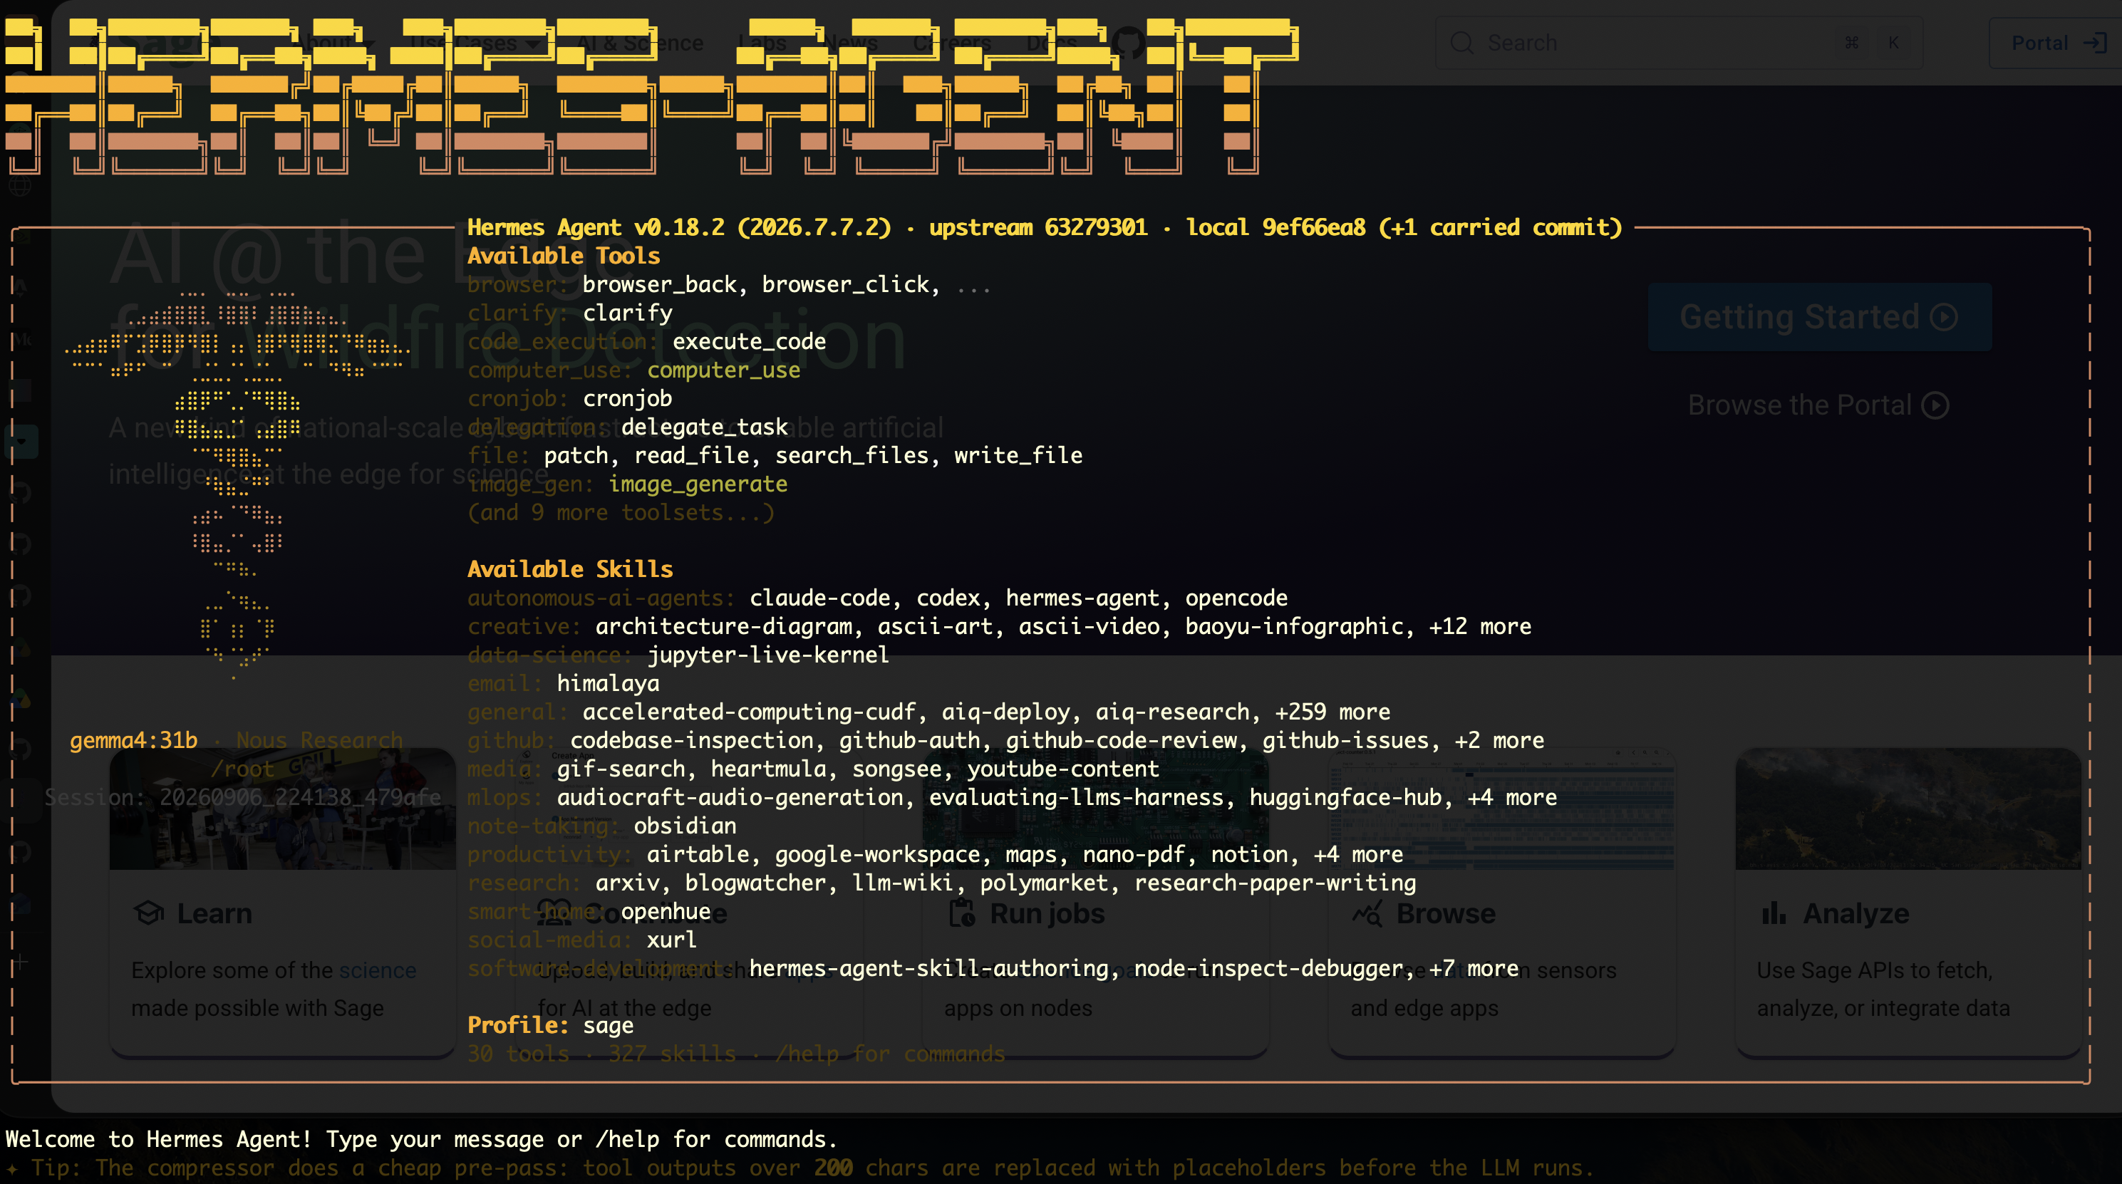Click the 'jupyter-live-kernel' skill
2122x1184 pixels.
767,655
